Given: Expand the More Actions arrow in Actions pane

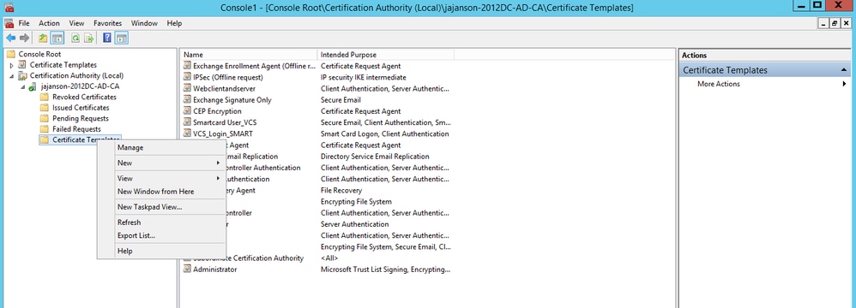Looking at the screenshot, I should tap(844, 84).
